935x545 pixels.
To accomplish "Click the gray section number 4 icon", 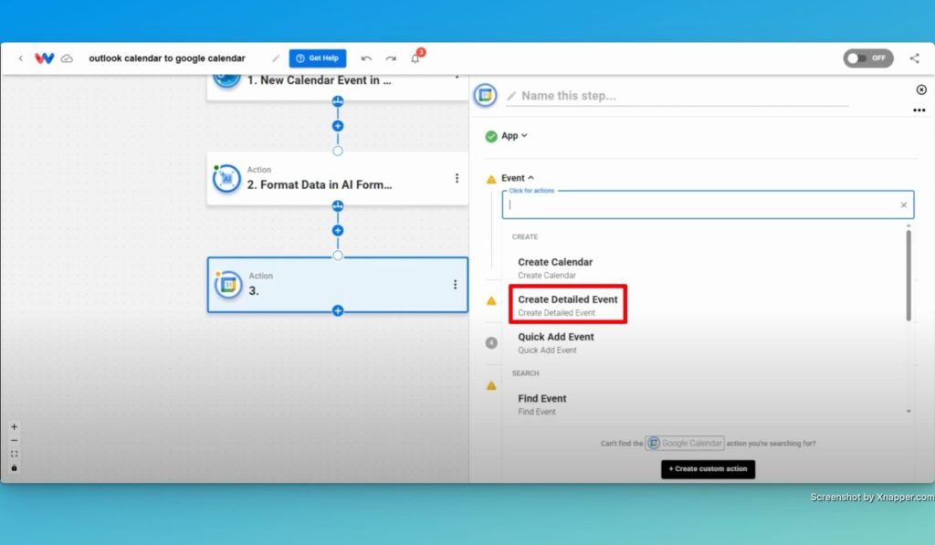I will [491, 343].
